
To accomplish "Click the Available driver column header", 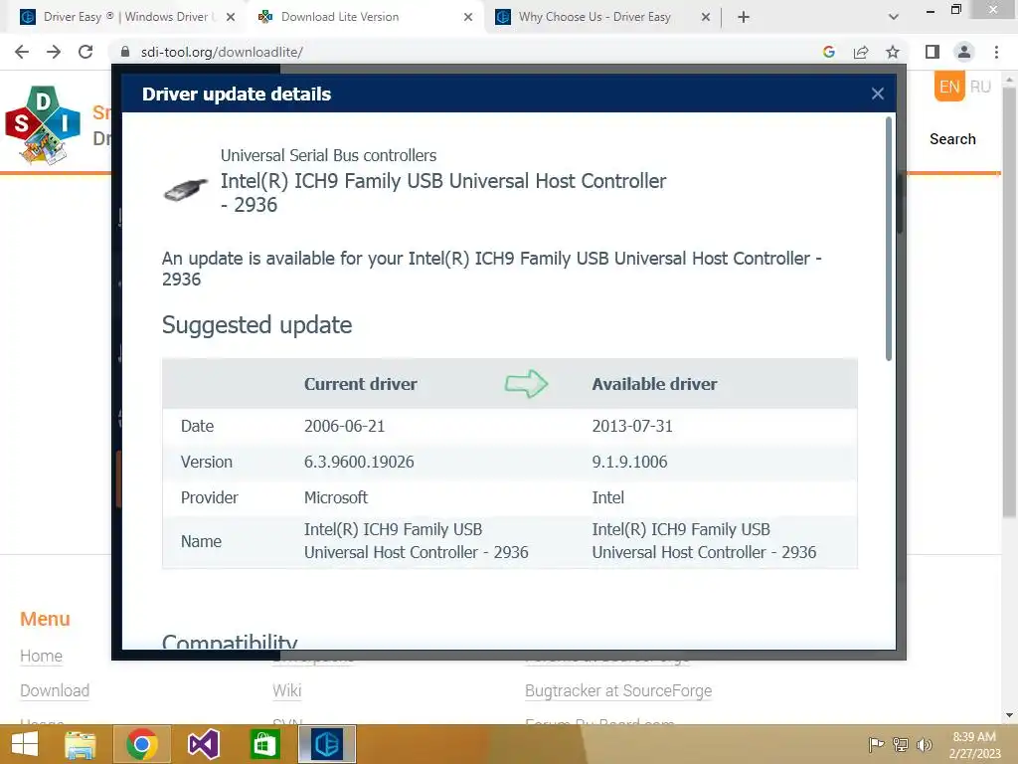I will pyautogui.click(x=654, y=384).
